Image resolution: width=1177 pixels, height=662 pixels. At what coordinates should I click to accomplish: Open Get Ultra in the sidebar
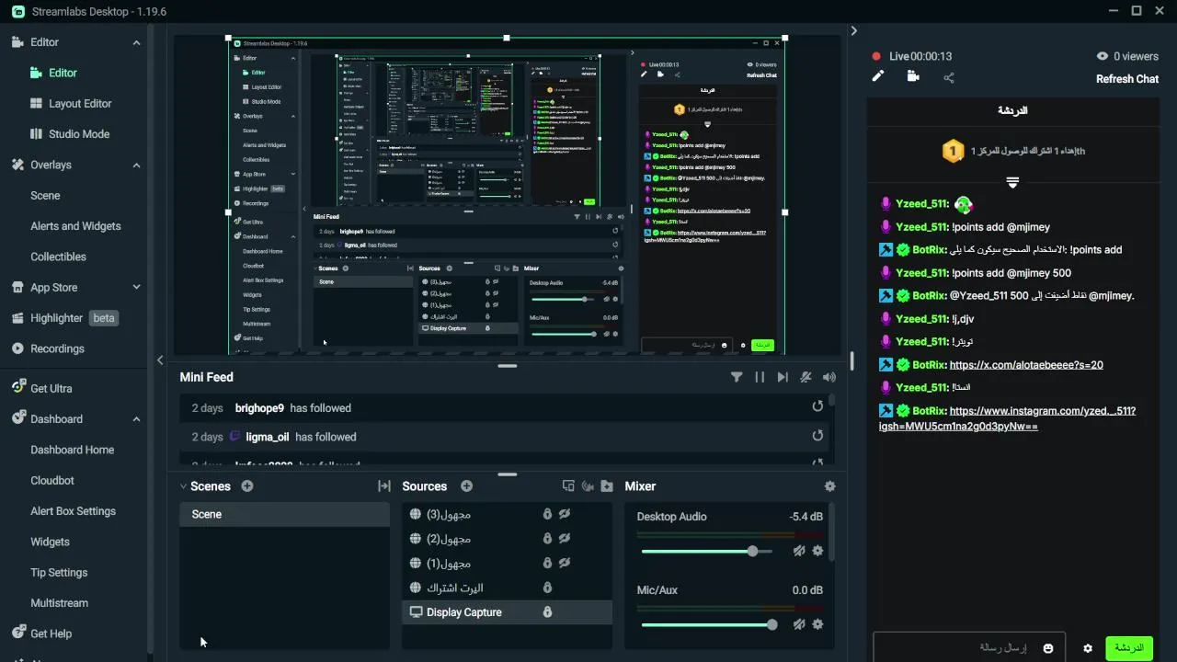tap(51, 388)
